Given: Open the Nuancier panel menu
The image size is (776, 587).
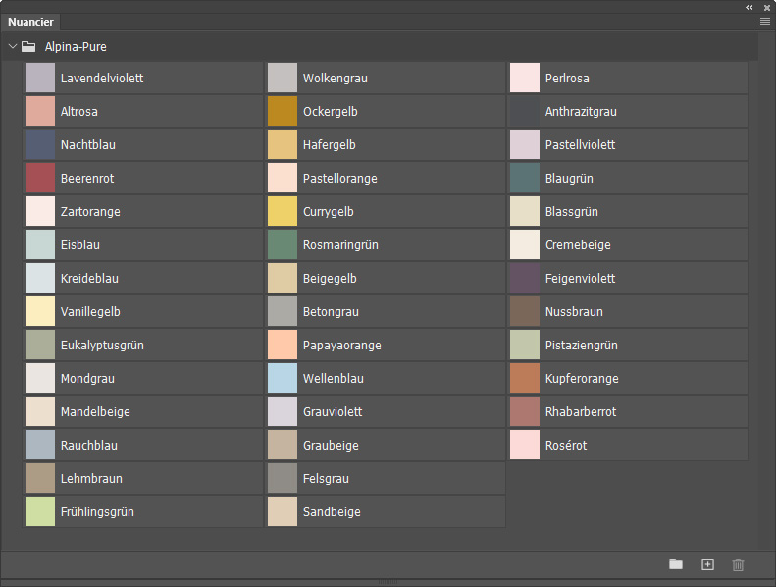Looking at the screenshot, I should pyautogui.click(x=764, y=22).
